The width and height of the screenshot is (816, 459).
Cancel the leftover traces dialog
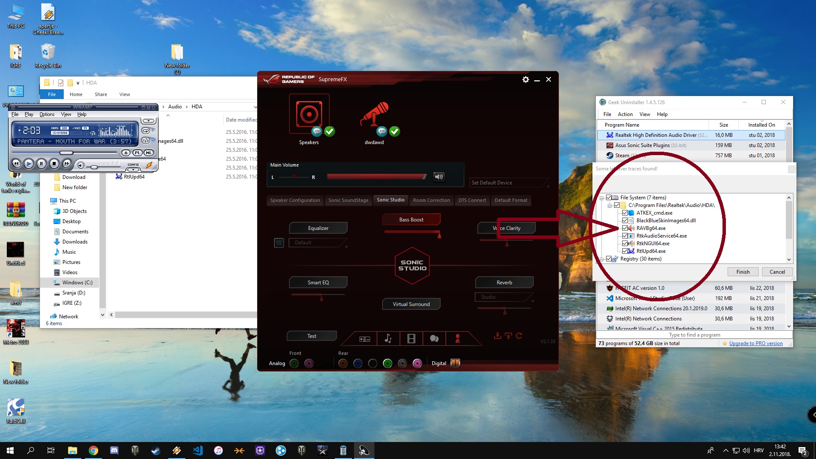(x=777, y=272)
